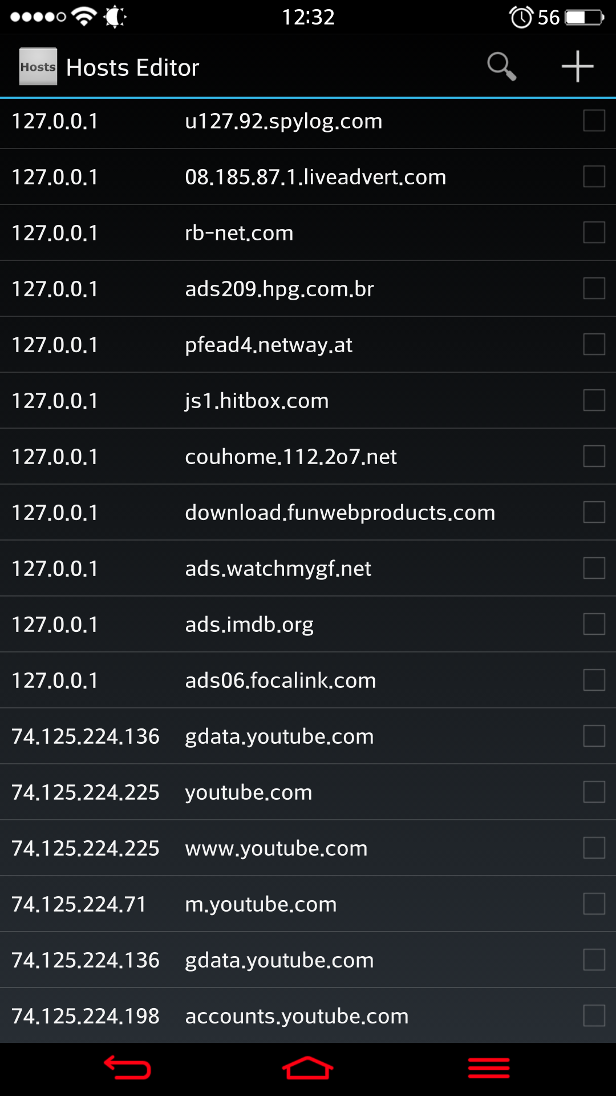616x1096 pixels.
Task: Tap the red back navigation arrow
Action: (127, 1067)
